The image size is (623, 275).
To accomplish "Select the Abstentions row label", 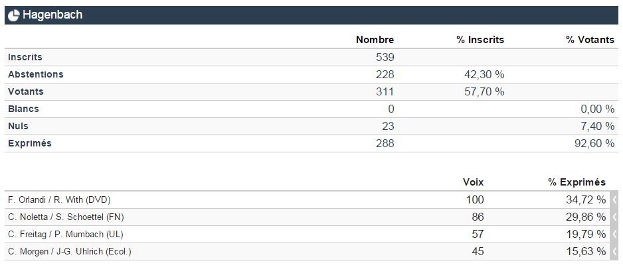I will point(36,74).
